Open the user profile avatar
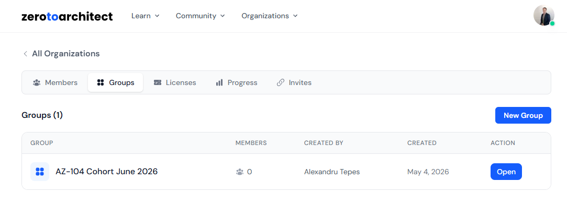Viewport: 567px width, 205px height. click(x=544, y=16)
